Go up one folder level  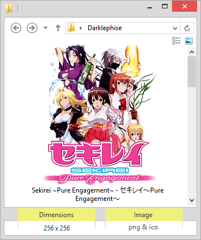click(58, 28)
